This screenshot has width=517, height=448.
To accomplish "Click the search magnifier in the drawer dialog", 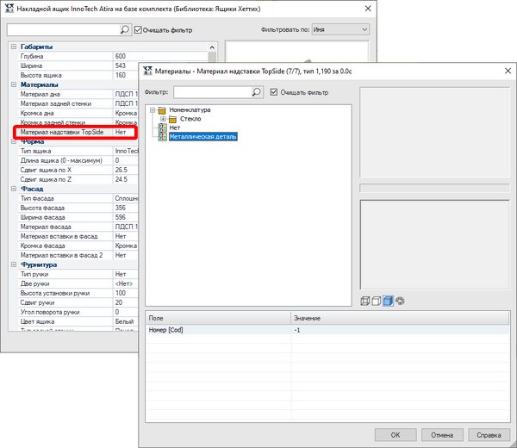I will 125,29.
